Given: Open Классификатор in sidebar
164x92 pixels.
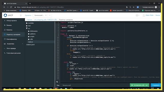Looking at the screenshot, I should point(12,39).
